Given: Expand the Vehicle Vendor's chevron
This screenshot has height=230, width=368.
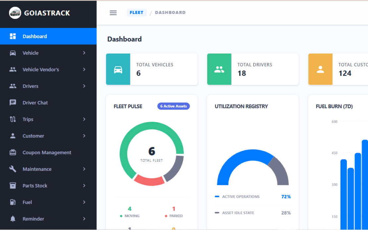Looking at the screenshot, I should click(x=84, y=69).
